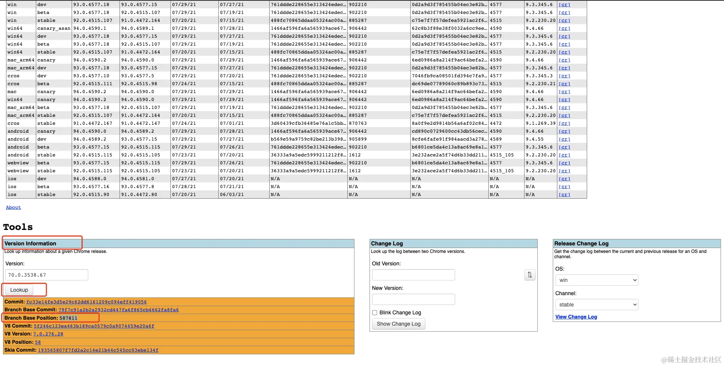Open the [cr] link in win dev row
Viewport: 724px width, 366px height.
(x=564, y=5)
